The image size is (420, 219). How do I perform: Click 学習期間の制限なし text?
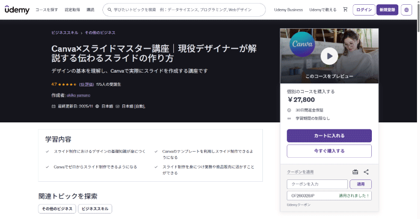tap(312, 118)
